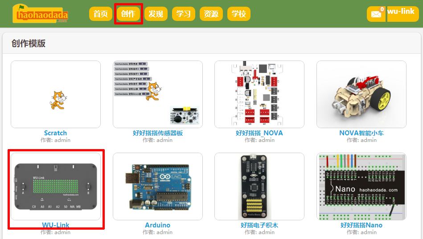Click the Arduino title link
Viewport: 423px width, 239px height.
(157, 225)
